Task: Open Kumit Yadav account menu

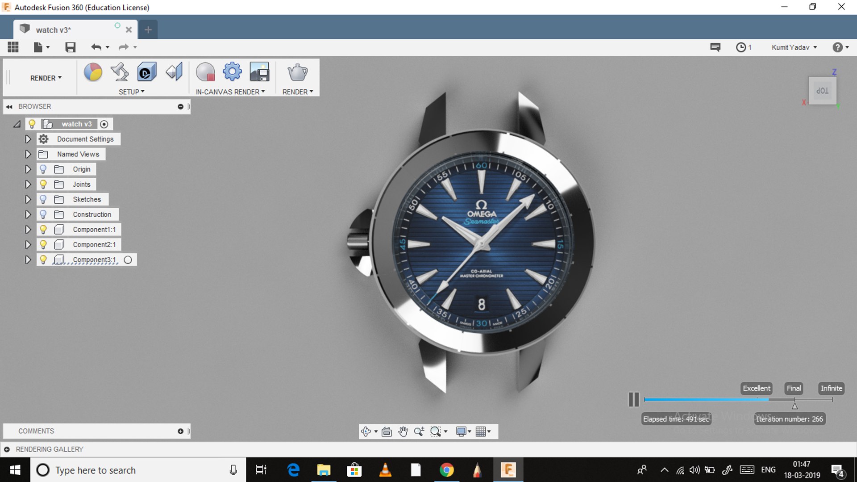Action: pyautogui.click(x=794, y=47)
